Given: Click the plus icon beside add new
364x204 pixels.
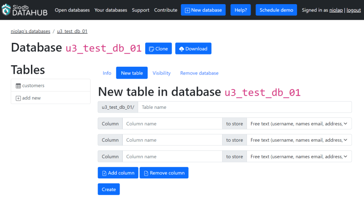Looking at the screenshot, I should 18,98.
